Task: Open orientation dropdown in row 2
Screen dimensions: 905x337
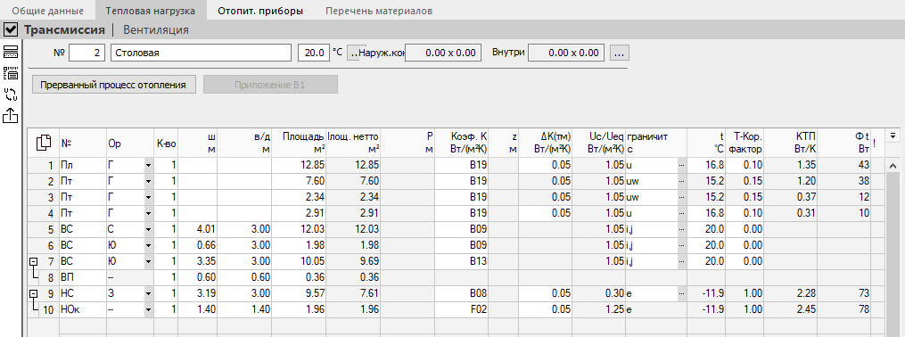Action: [x=148, y=182]
